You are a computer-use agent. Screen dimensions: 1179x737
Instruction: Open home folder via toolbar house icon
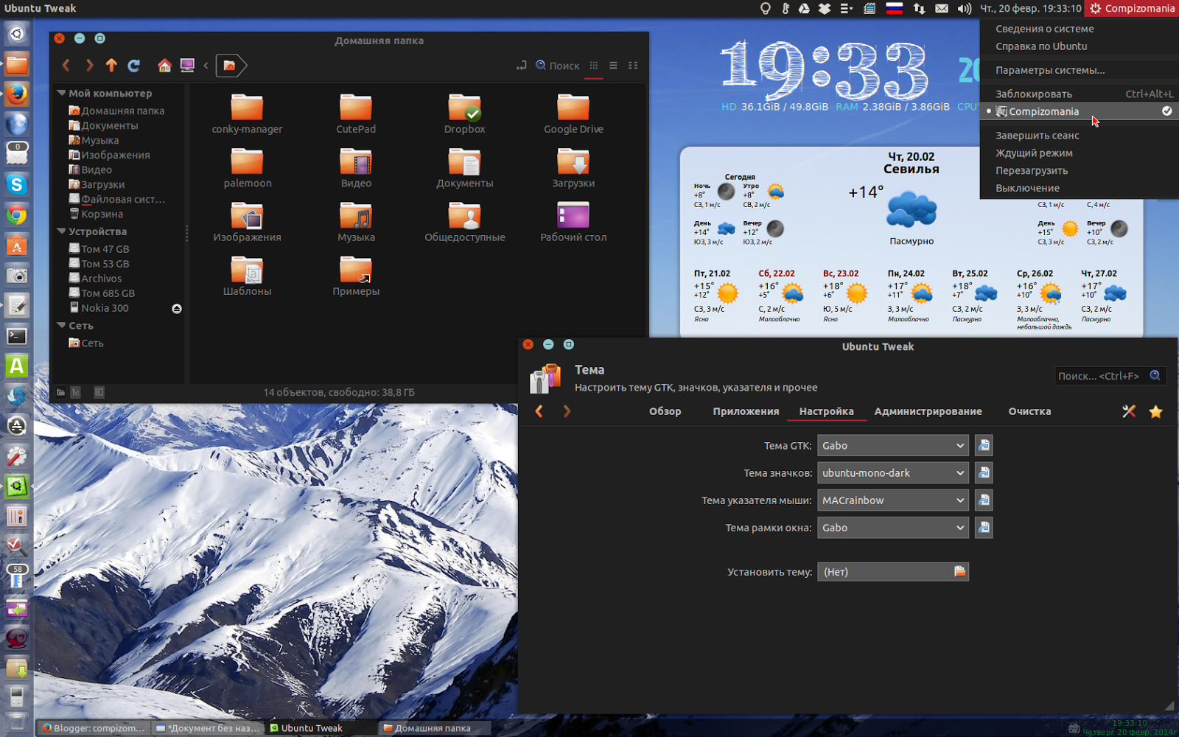[164, 66]
